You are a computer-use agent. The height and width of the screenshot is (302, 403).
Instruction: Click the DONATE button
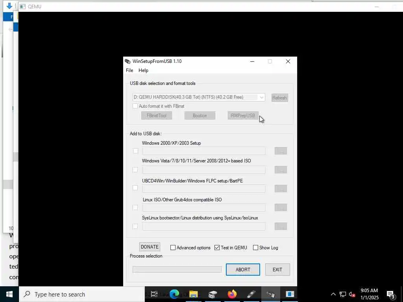pos(150,247)
